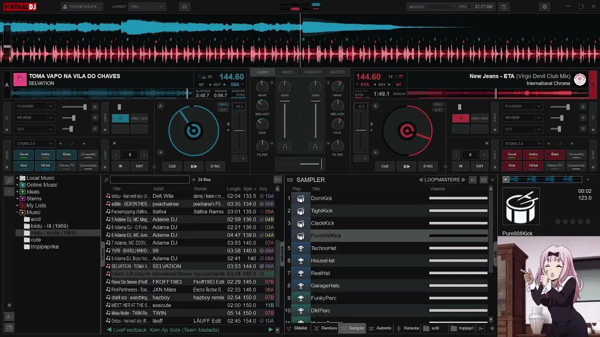Play the sampler preview in the info panel
Image resolution: width=600 pixels, height=337 pixels.
coord(505,180)
